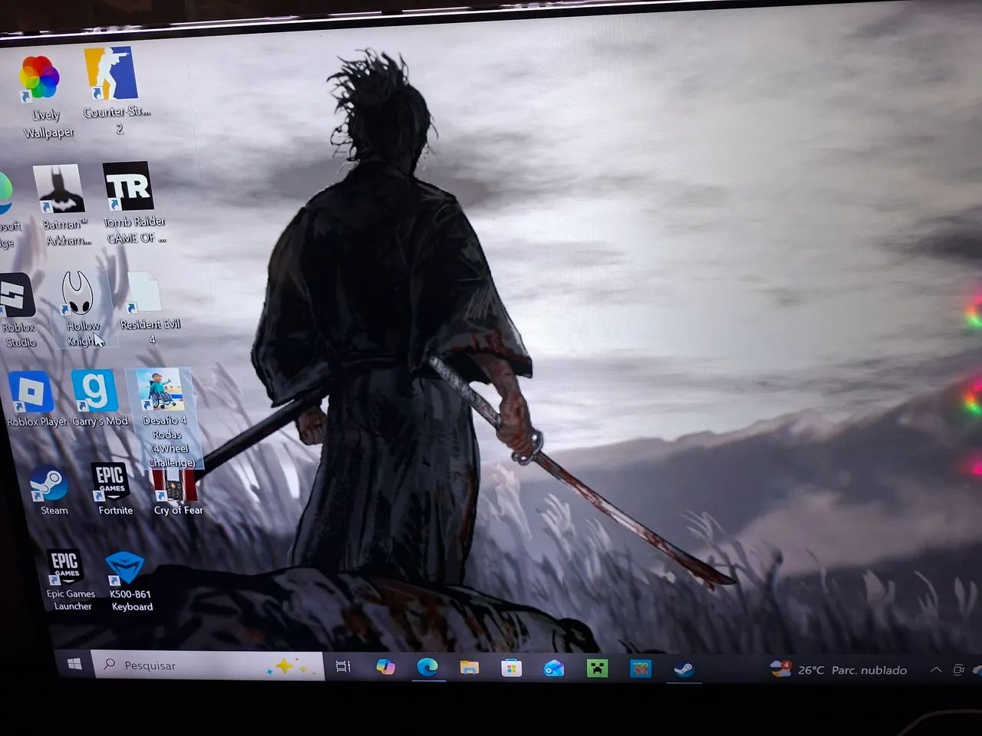The width and height of the screenshot is (982, 736).
Task: Launch Counter-Strike 2 from the desktop
Action: [x=115, y=90]
